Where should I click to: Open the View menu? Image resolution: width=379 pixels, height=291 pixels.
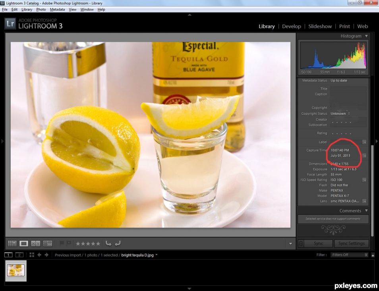73,10
